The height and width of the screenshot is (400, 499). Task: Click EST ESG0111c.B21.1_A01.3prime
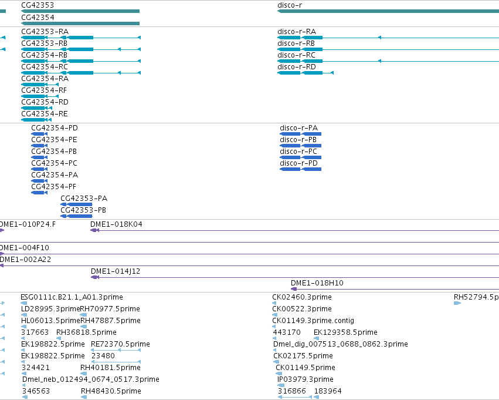(x=72, y=297)
